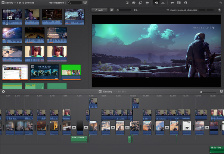The width and height of the screenshot is (224, 154).
Task: Select the black title clip in timeline
Action: pyautogui.click(x=80, y=128)
